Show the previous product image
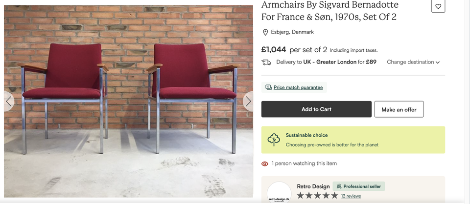The image size is (470, 204). click(9, 102)
